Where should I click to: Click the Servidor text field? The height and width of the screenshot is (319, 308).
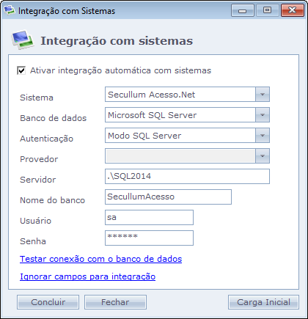tap(187, 176)
